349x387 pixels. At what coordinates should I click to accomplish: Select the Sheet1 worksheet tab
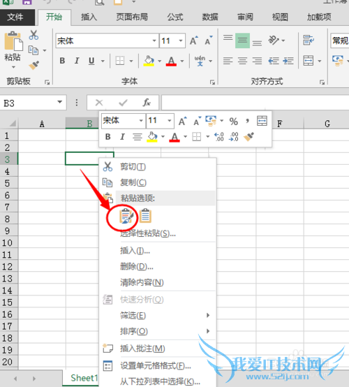pyautogui.click(x=82, y=378)
